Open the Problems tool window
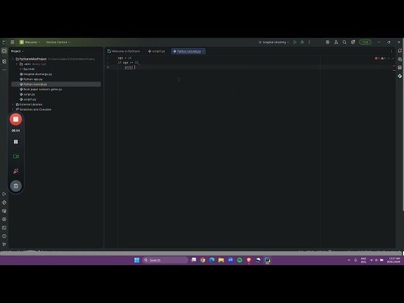This screenshot has height=303, width=404. (4, 236)
